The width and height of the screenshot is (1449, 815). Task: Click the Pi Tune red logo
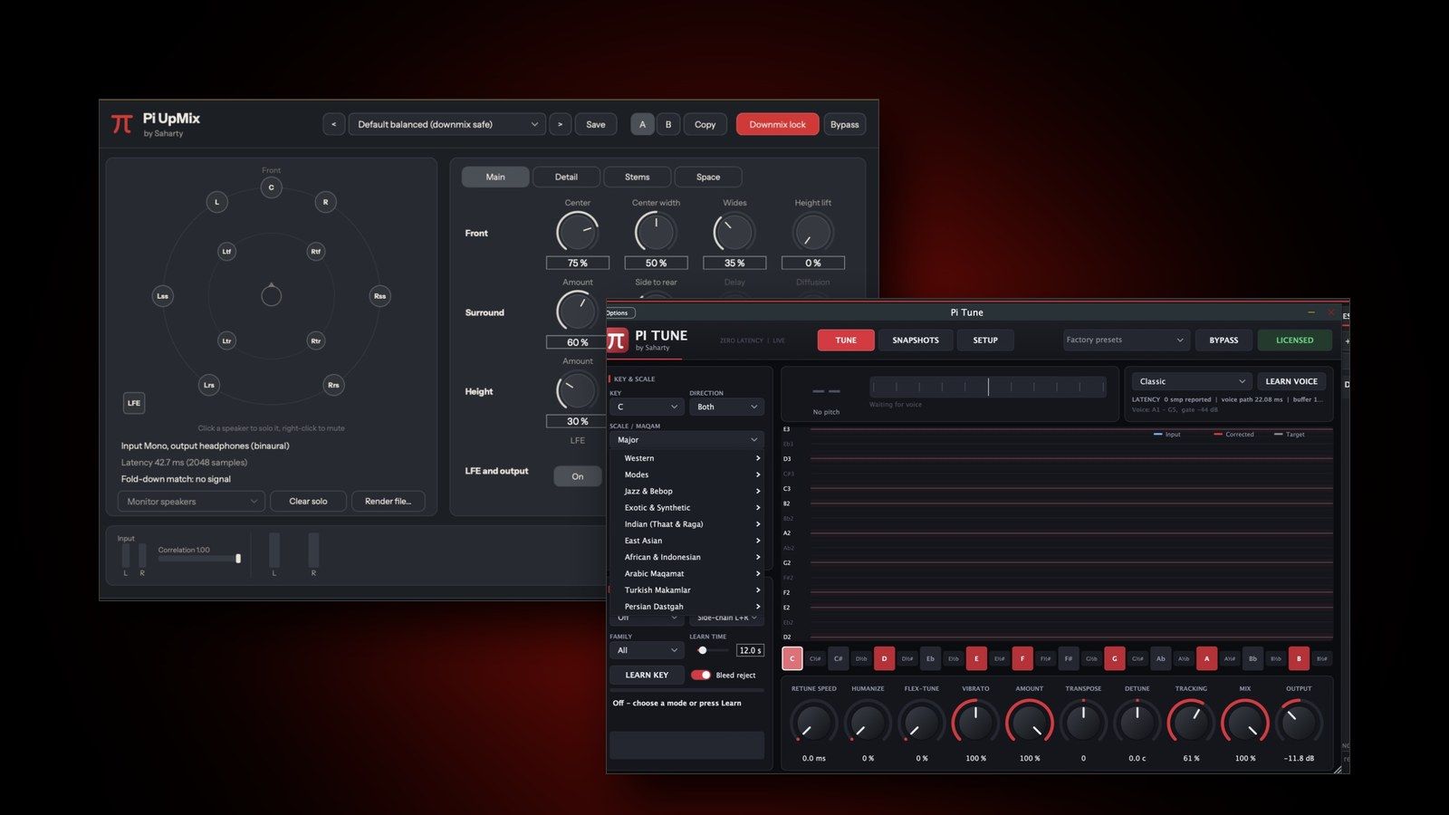(617, 340)
